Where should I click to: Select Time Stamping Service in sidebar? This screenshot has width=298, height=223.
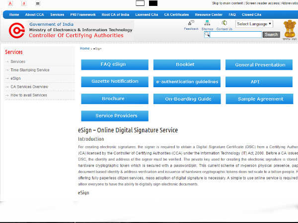[x=30, y=70]
